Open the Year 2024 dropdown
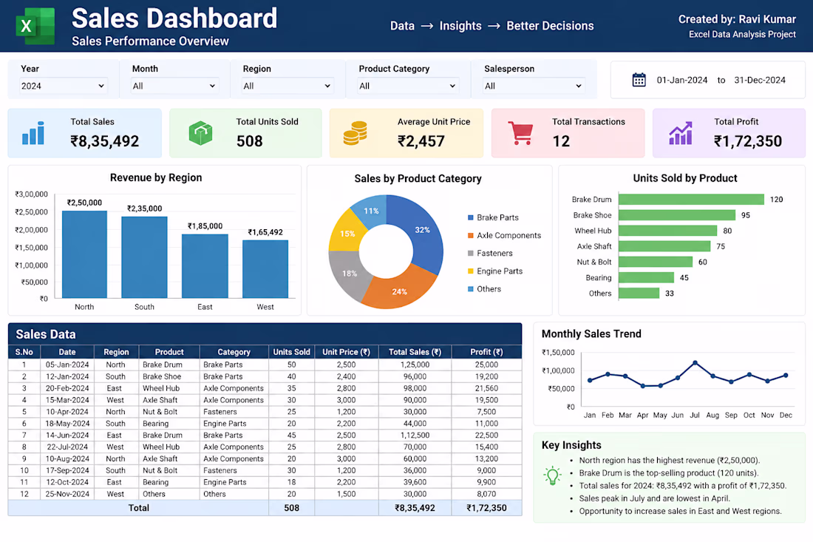This screenshot has width=813, height=542. pyautogui.click(x=63, y=86)
